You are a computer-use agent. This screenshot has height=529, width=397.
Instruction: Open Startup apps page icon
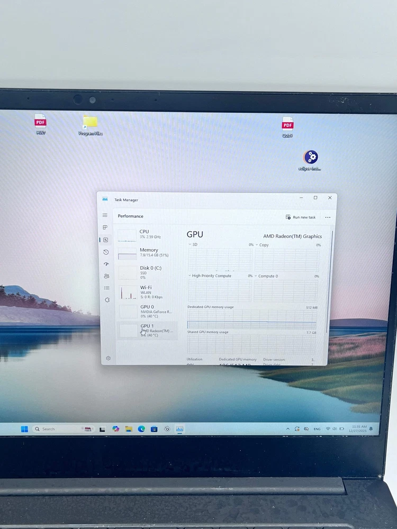coord(106,264)
